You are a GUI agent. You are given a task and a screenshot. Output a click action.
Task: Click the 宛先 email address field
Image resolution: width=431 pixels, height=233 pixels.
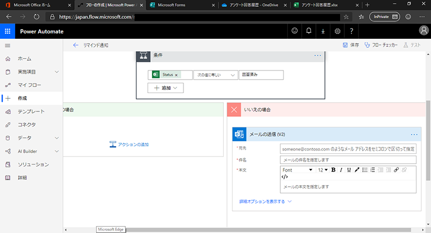point(348,149)
